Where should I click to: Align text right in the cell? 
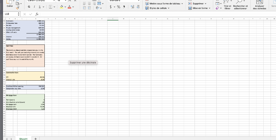tap(94, 3)
